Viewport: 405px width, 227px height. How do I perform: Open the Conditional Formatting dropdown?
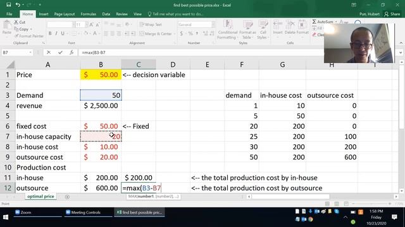point(228,30)
